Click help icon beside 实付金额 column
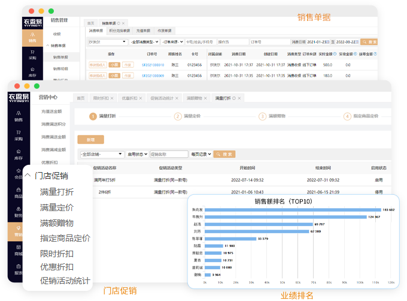The image size is (407, 301). point(335,54)
